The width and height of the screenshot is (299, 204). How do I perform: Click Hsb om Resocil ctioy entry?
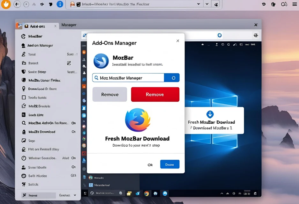click(x=43, y=149)
